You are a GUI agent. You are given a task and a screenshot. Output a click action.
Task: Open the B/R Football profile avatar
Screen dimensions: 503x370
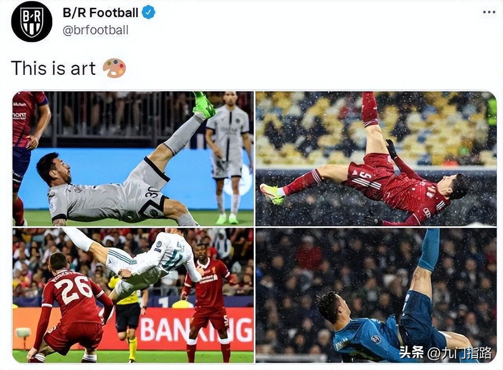32,22
